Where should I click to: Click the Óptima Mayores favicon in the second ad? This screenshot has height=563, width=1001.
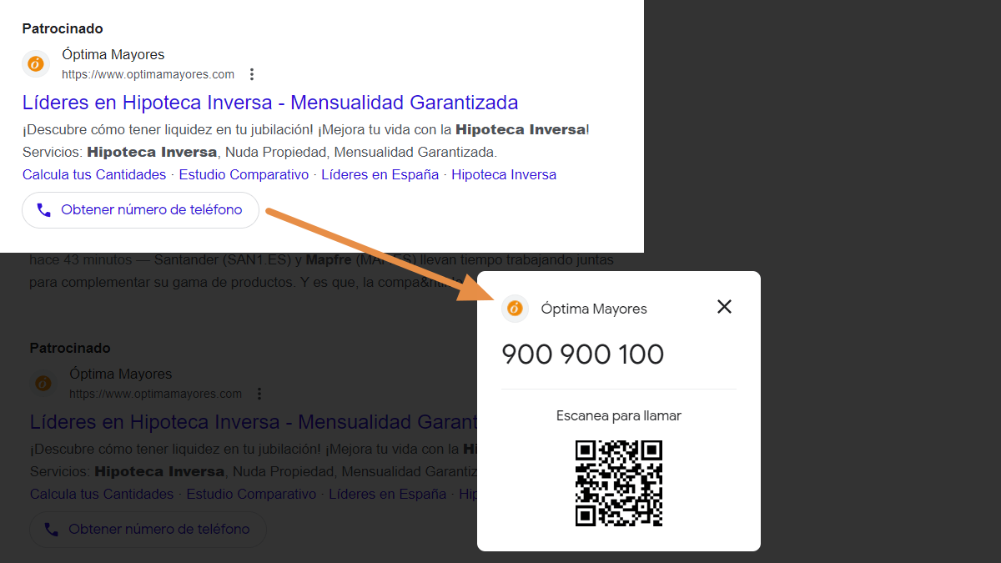[x=43, y=383]
